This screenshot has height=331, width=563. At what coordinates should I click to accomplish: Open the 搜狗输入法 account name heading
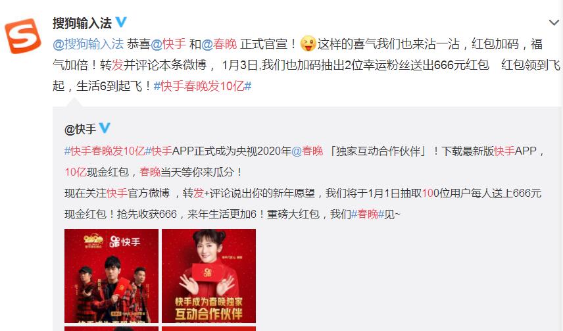point(82,23)
